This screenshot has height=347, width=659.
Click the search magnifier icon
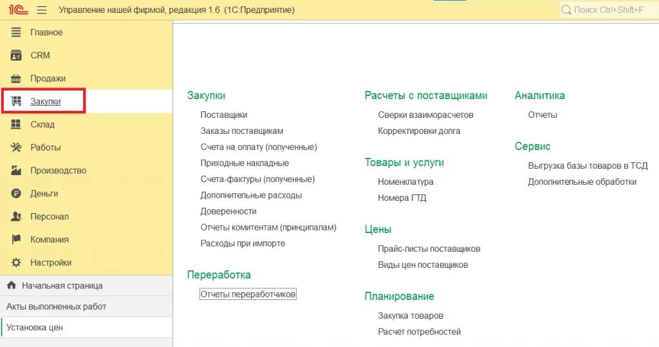(566, 10)
